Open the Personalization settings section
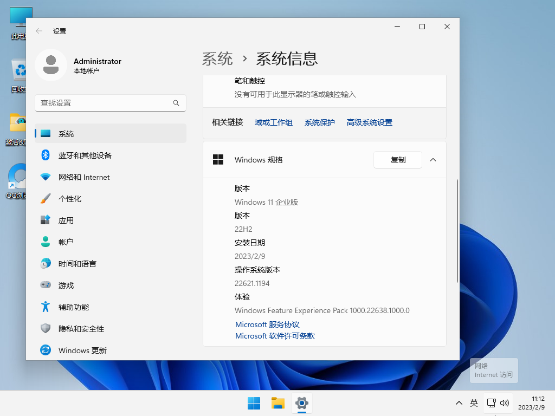 [70, 199]
